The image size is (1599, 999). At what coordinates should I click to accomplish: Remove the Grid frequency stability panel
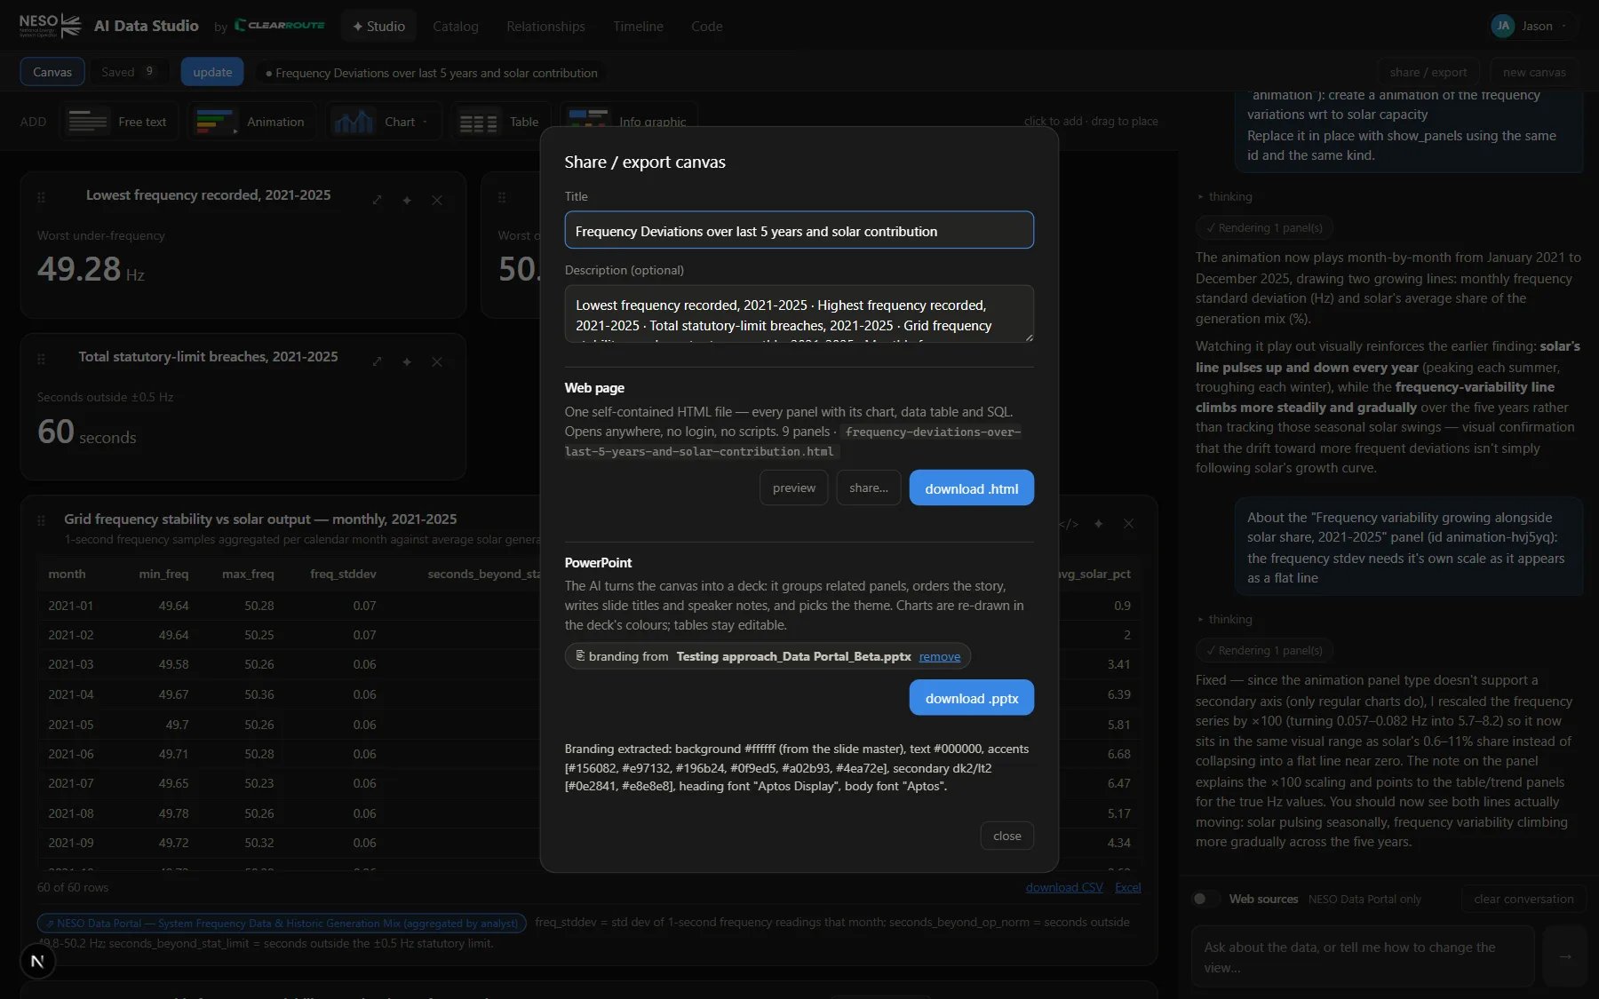pyautogui.click(x=1128, y=524)
